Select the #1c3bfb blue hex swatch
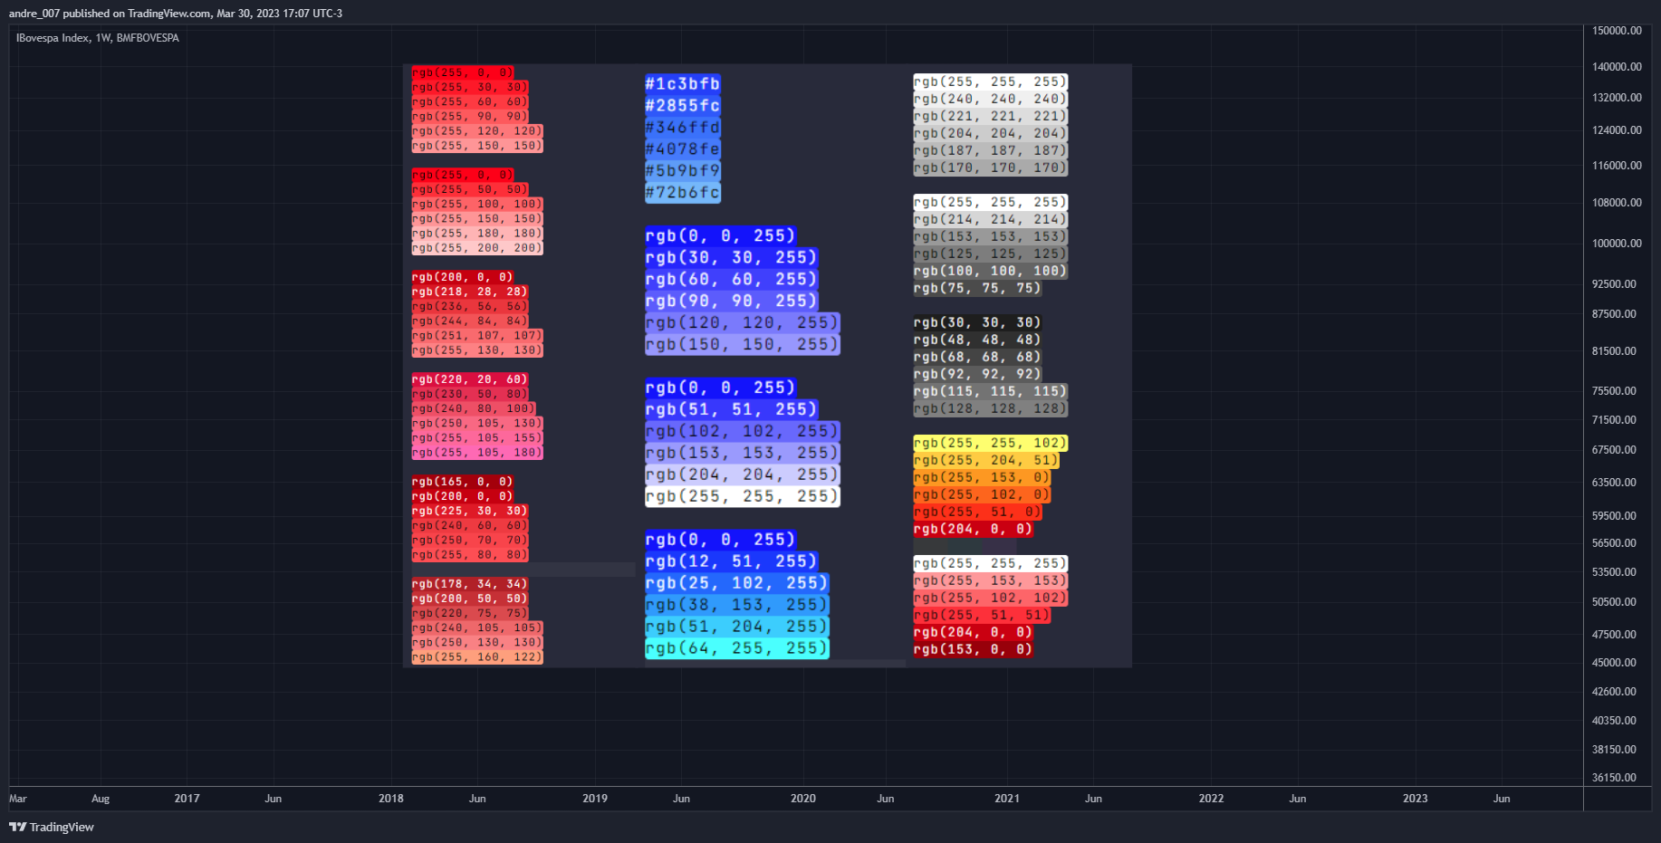Screen dimensions: 1661x843 click(x=683, y=83)
